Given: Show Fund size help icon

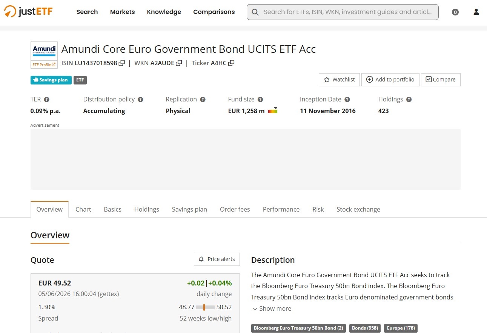Looking at the screenshot, I should pyautogui.click(x=260, y=100).
